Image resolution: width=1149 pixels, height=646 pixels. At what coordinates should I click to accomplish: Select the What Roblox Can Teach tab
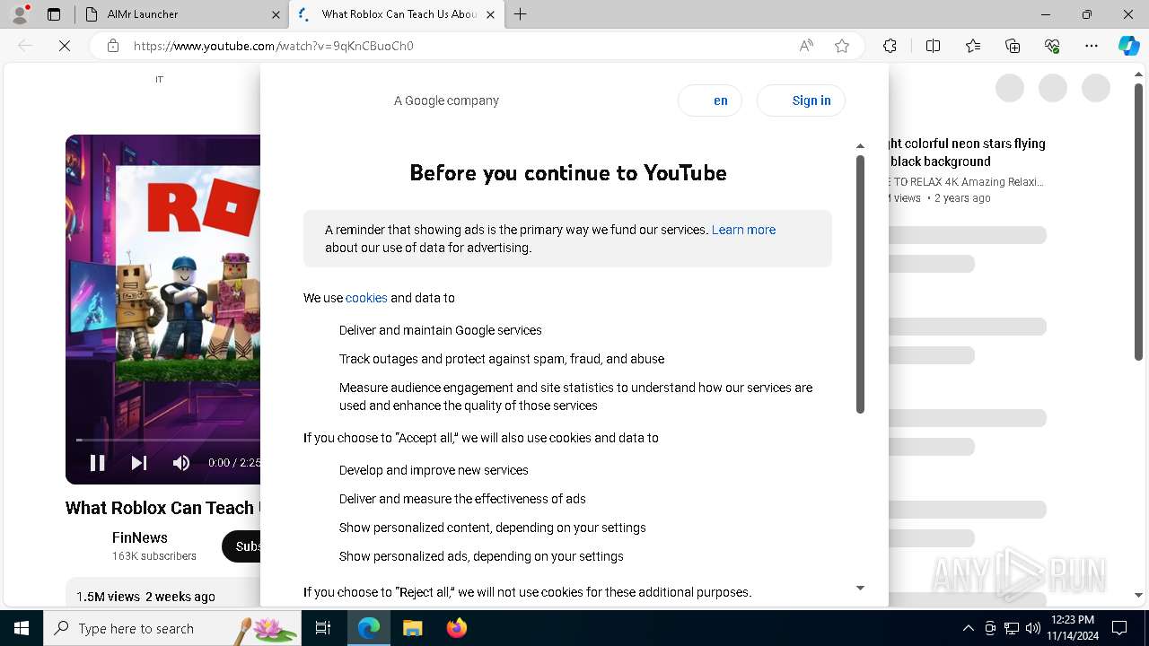[395, 14]
